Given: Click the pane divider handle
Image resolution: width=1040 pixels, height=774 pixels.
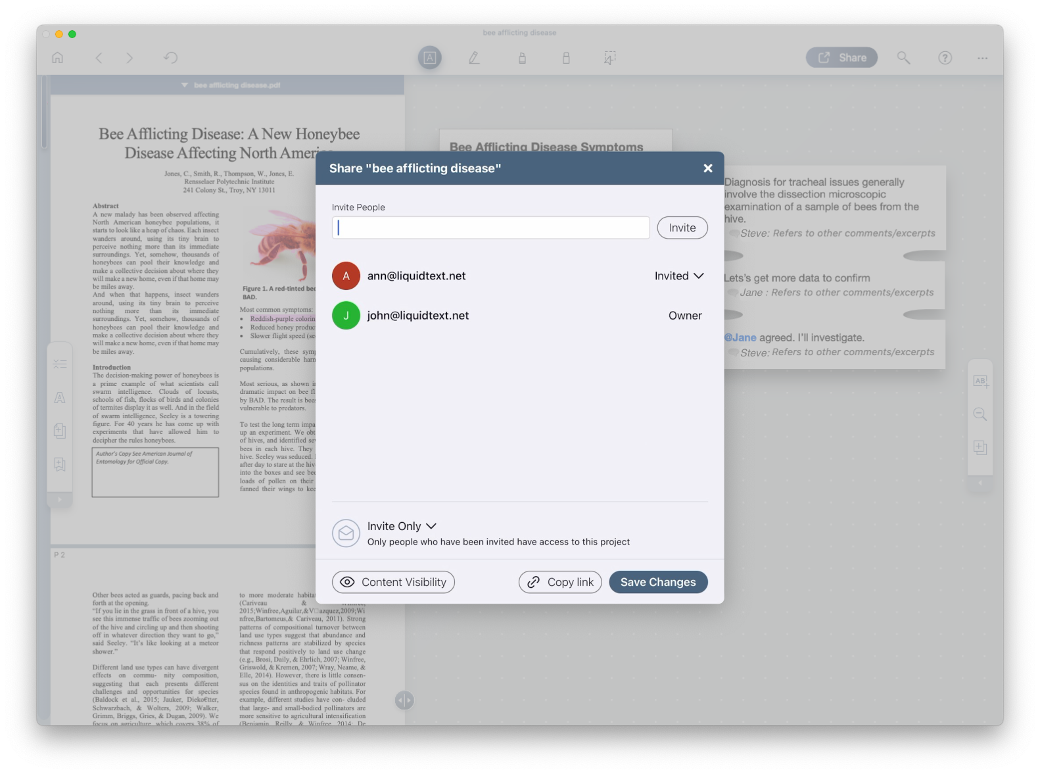Looking at the screenshot, I should [x=404, y=700].
